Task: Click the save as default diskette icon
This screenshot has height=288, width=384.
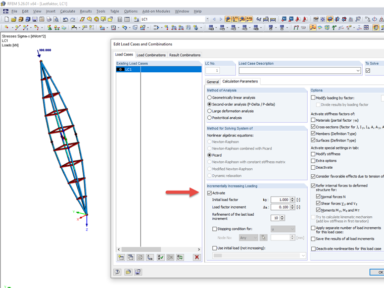Action: (x=138, y=272)
